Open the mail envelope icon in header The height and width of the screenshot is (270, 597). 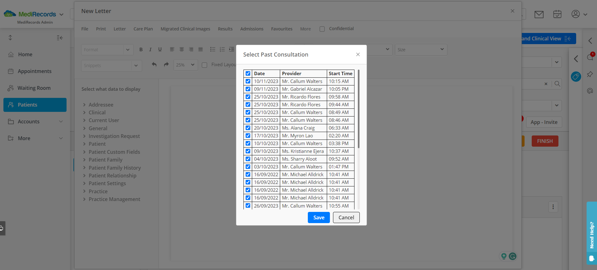pos(539,14)
